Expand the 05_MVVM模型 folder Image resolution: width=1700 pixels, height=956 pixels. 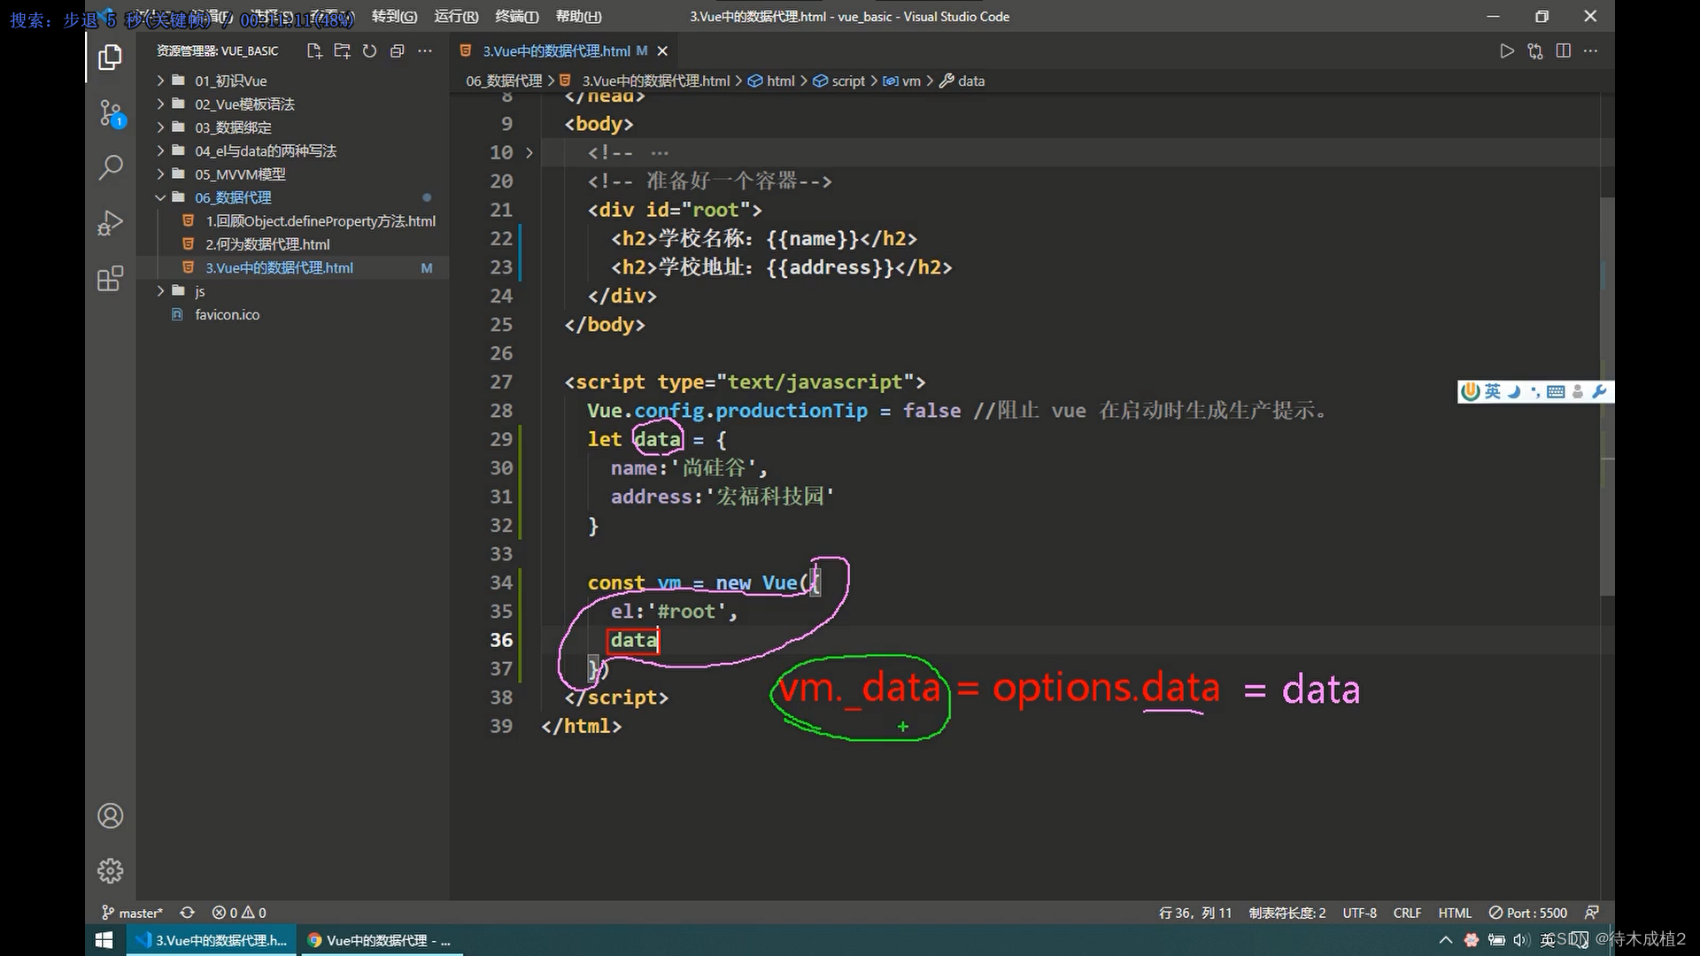tap(292, 174)
